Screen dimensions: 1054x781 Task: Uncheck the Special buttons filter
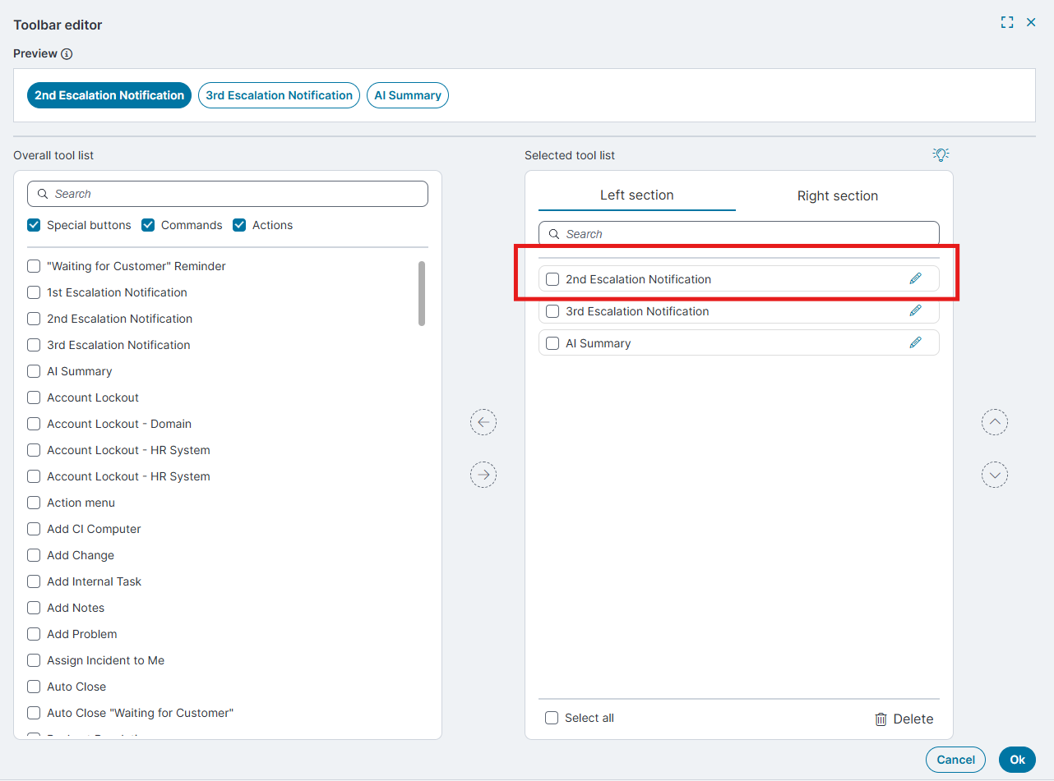click(34, 225)
